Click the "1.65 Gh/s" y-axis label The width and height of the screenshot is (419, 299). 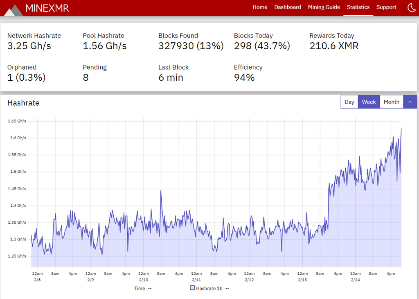point(17,121)
